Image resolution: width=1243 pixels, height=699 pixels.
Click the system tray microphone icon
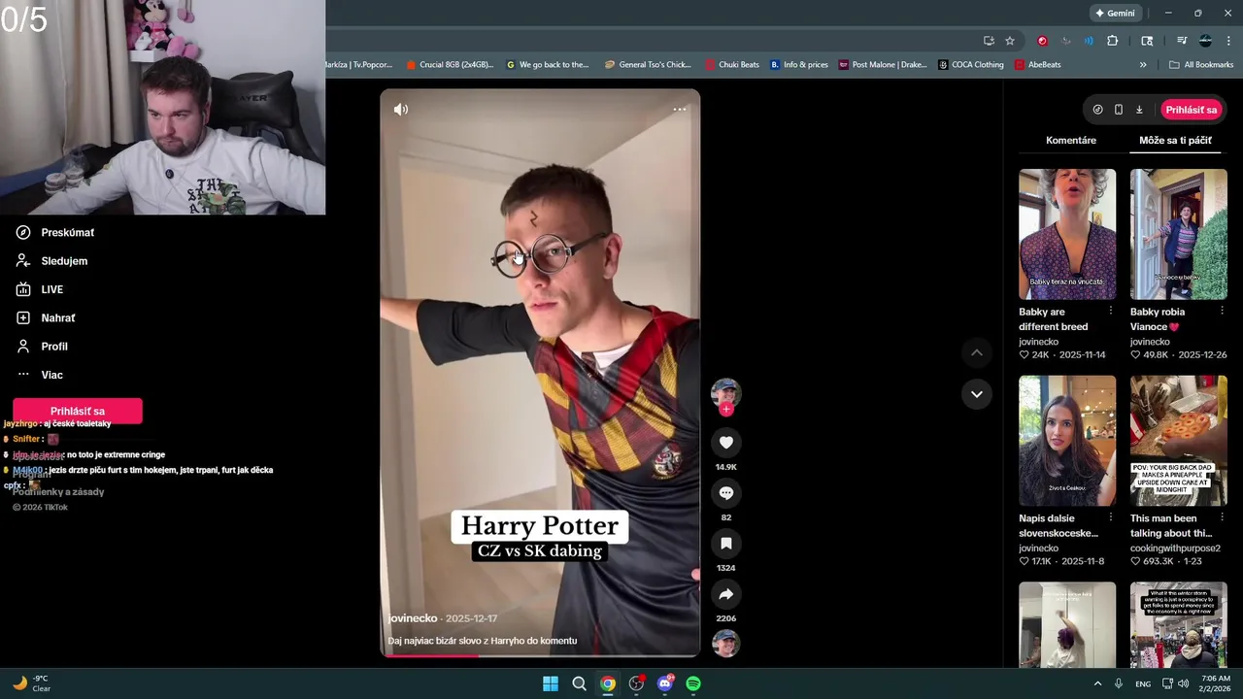[1119, 683]
